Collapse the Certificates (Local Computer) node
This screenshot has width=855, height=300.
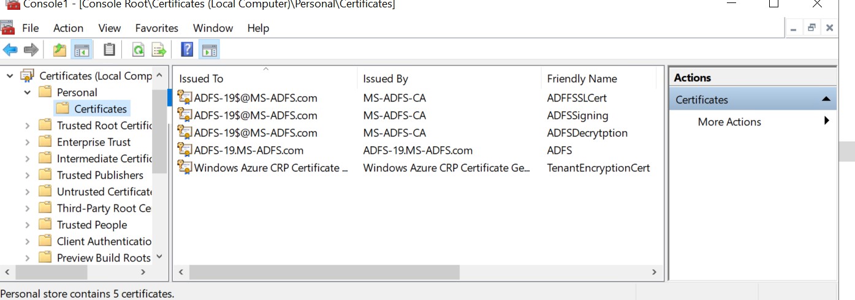click(x=10, y=76)
